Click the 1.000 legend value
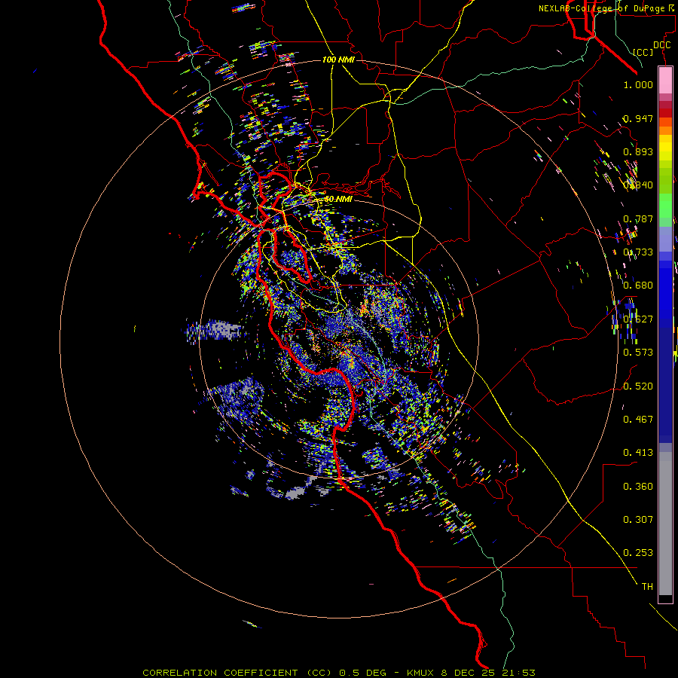The image size is (678, 678). [x=638, y=84]
